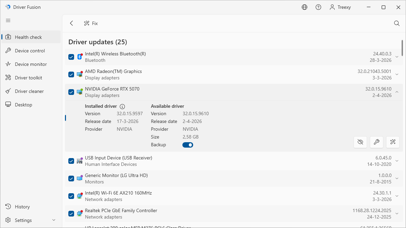Uncheck the Realtek PCIe GbE checkbox
Viewport: 406px width, 228px height.
click(71, 213)
